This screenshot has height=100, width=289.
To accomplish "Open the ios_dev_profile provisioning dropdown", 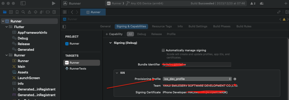I will 197,79.
